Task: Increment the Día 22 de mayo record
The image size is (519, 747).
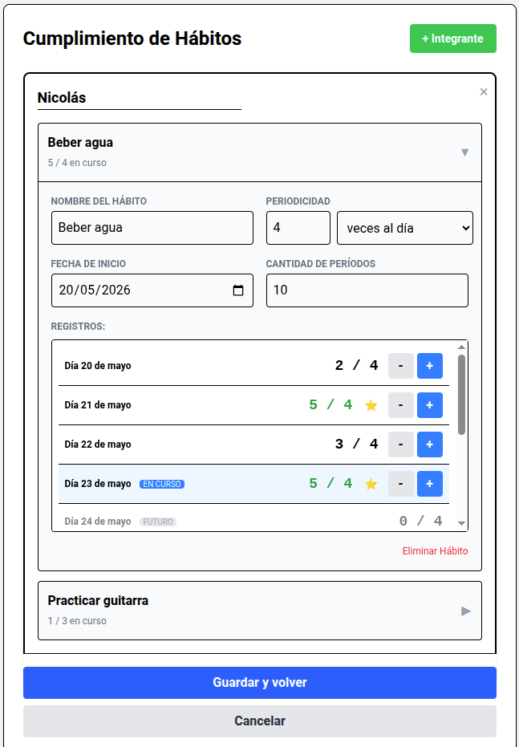Action: point(430,445)
